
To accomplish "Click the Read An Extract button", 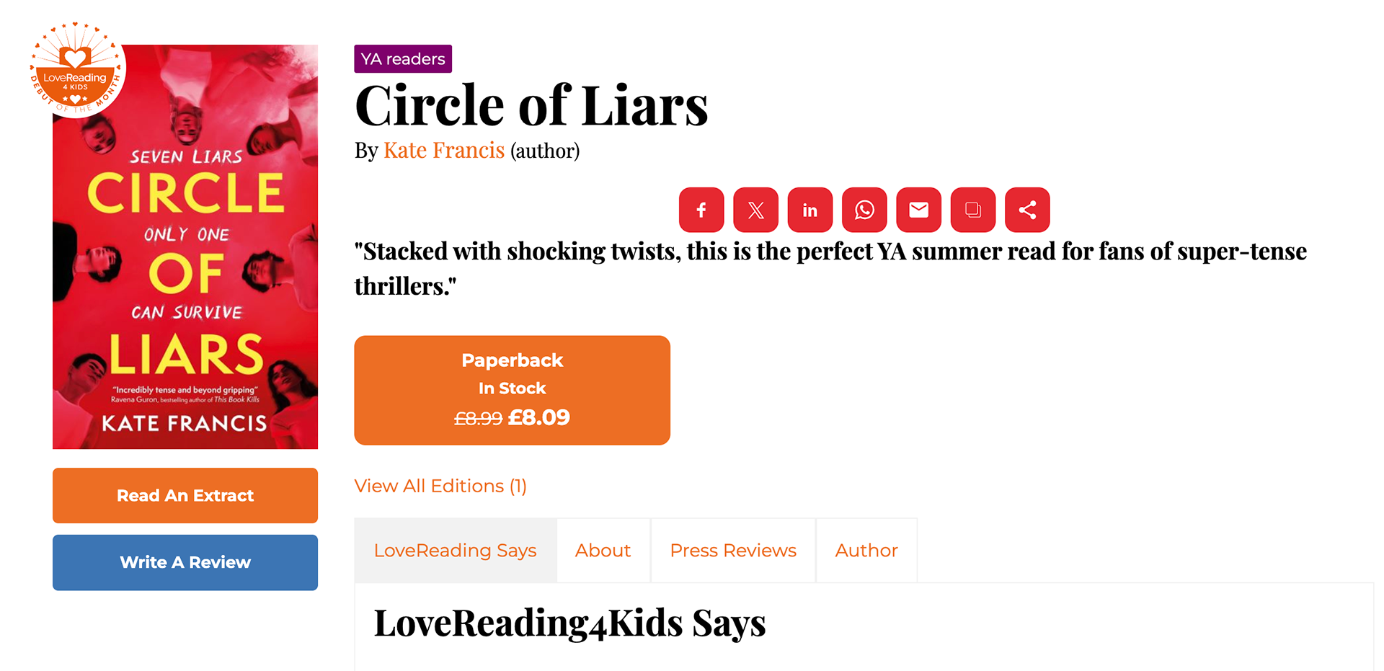I will pos(185,496).
